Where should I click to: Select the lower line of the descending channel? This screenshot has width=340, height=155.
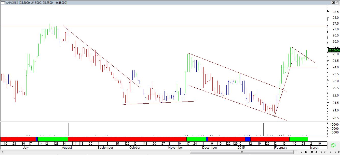[237, 103]
